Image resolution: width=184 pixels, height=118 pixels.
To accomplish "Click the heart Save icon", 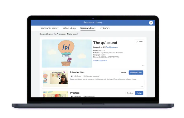I will [x=137, y=42].
